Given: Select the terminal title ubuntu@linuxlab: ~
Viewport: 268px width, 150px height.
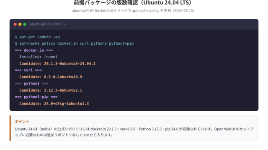Looking at the screenshot, I should pos(47,24).
